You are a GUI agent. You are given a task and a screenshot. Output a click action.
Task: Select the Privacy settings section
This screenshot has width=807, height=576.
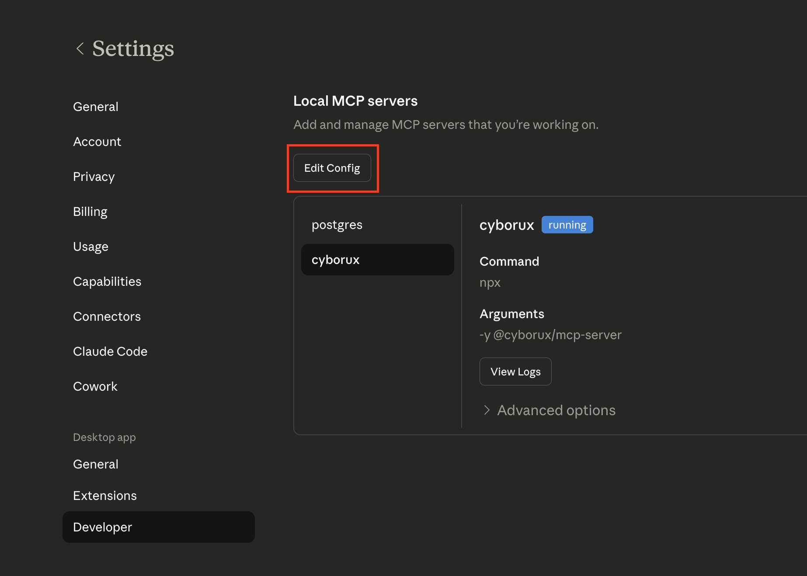pos(94,177)
